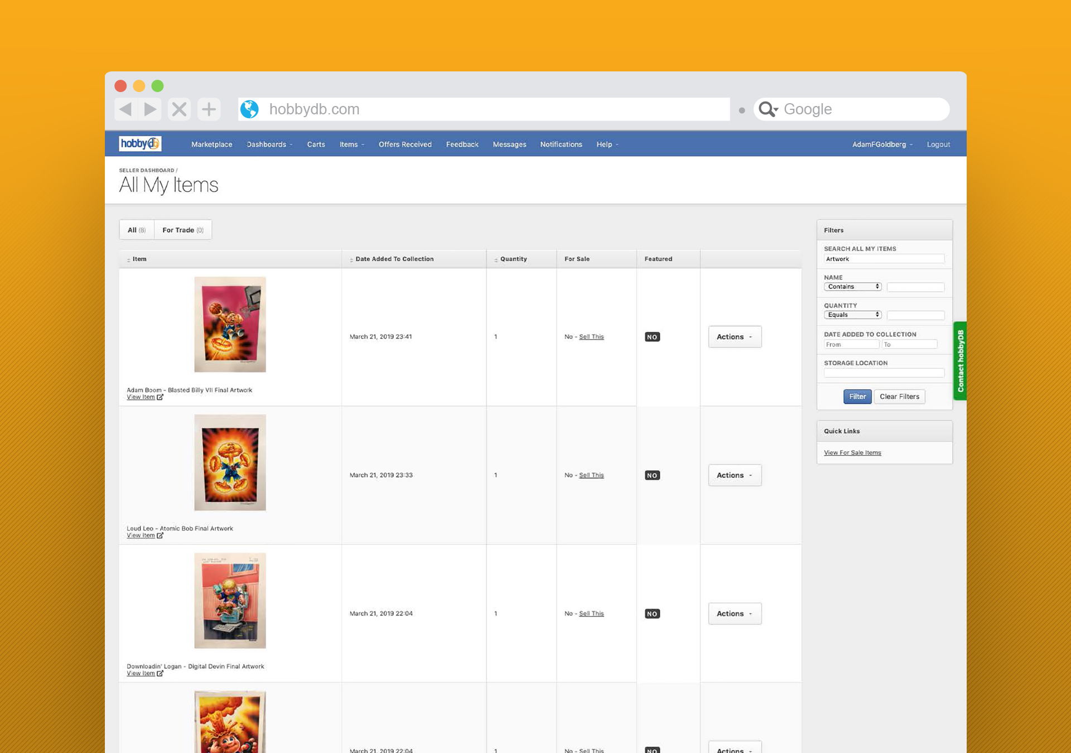The image size is (1071, 753).
Task: Click View Item under Digital Devin Final Artwork
Action: pos(141,673)
